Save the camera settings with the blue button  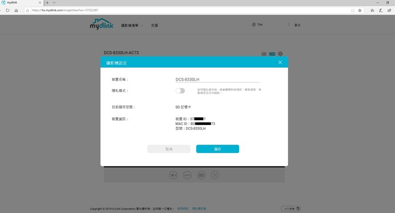(218, 149)
